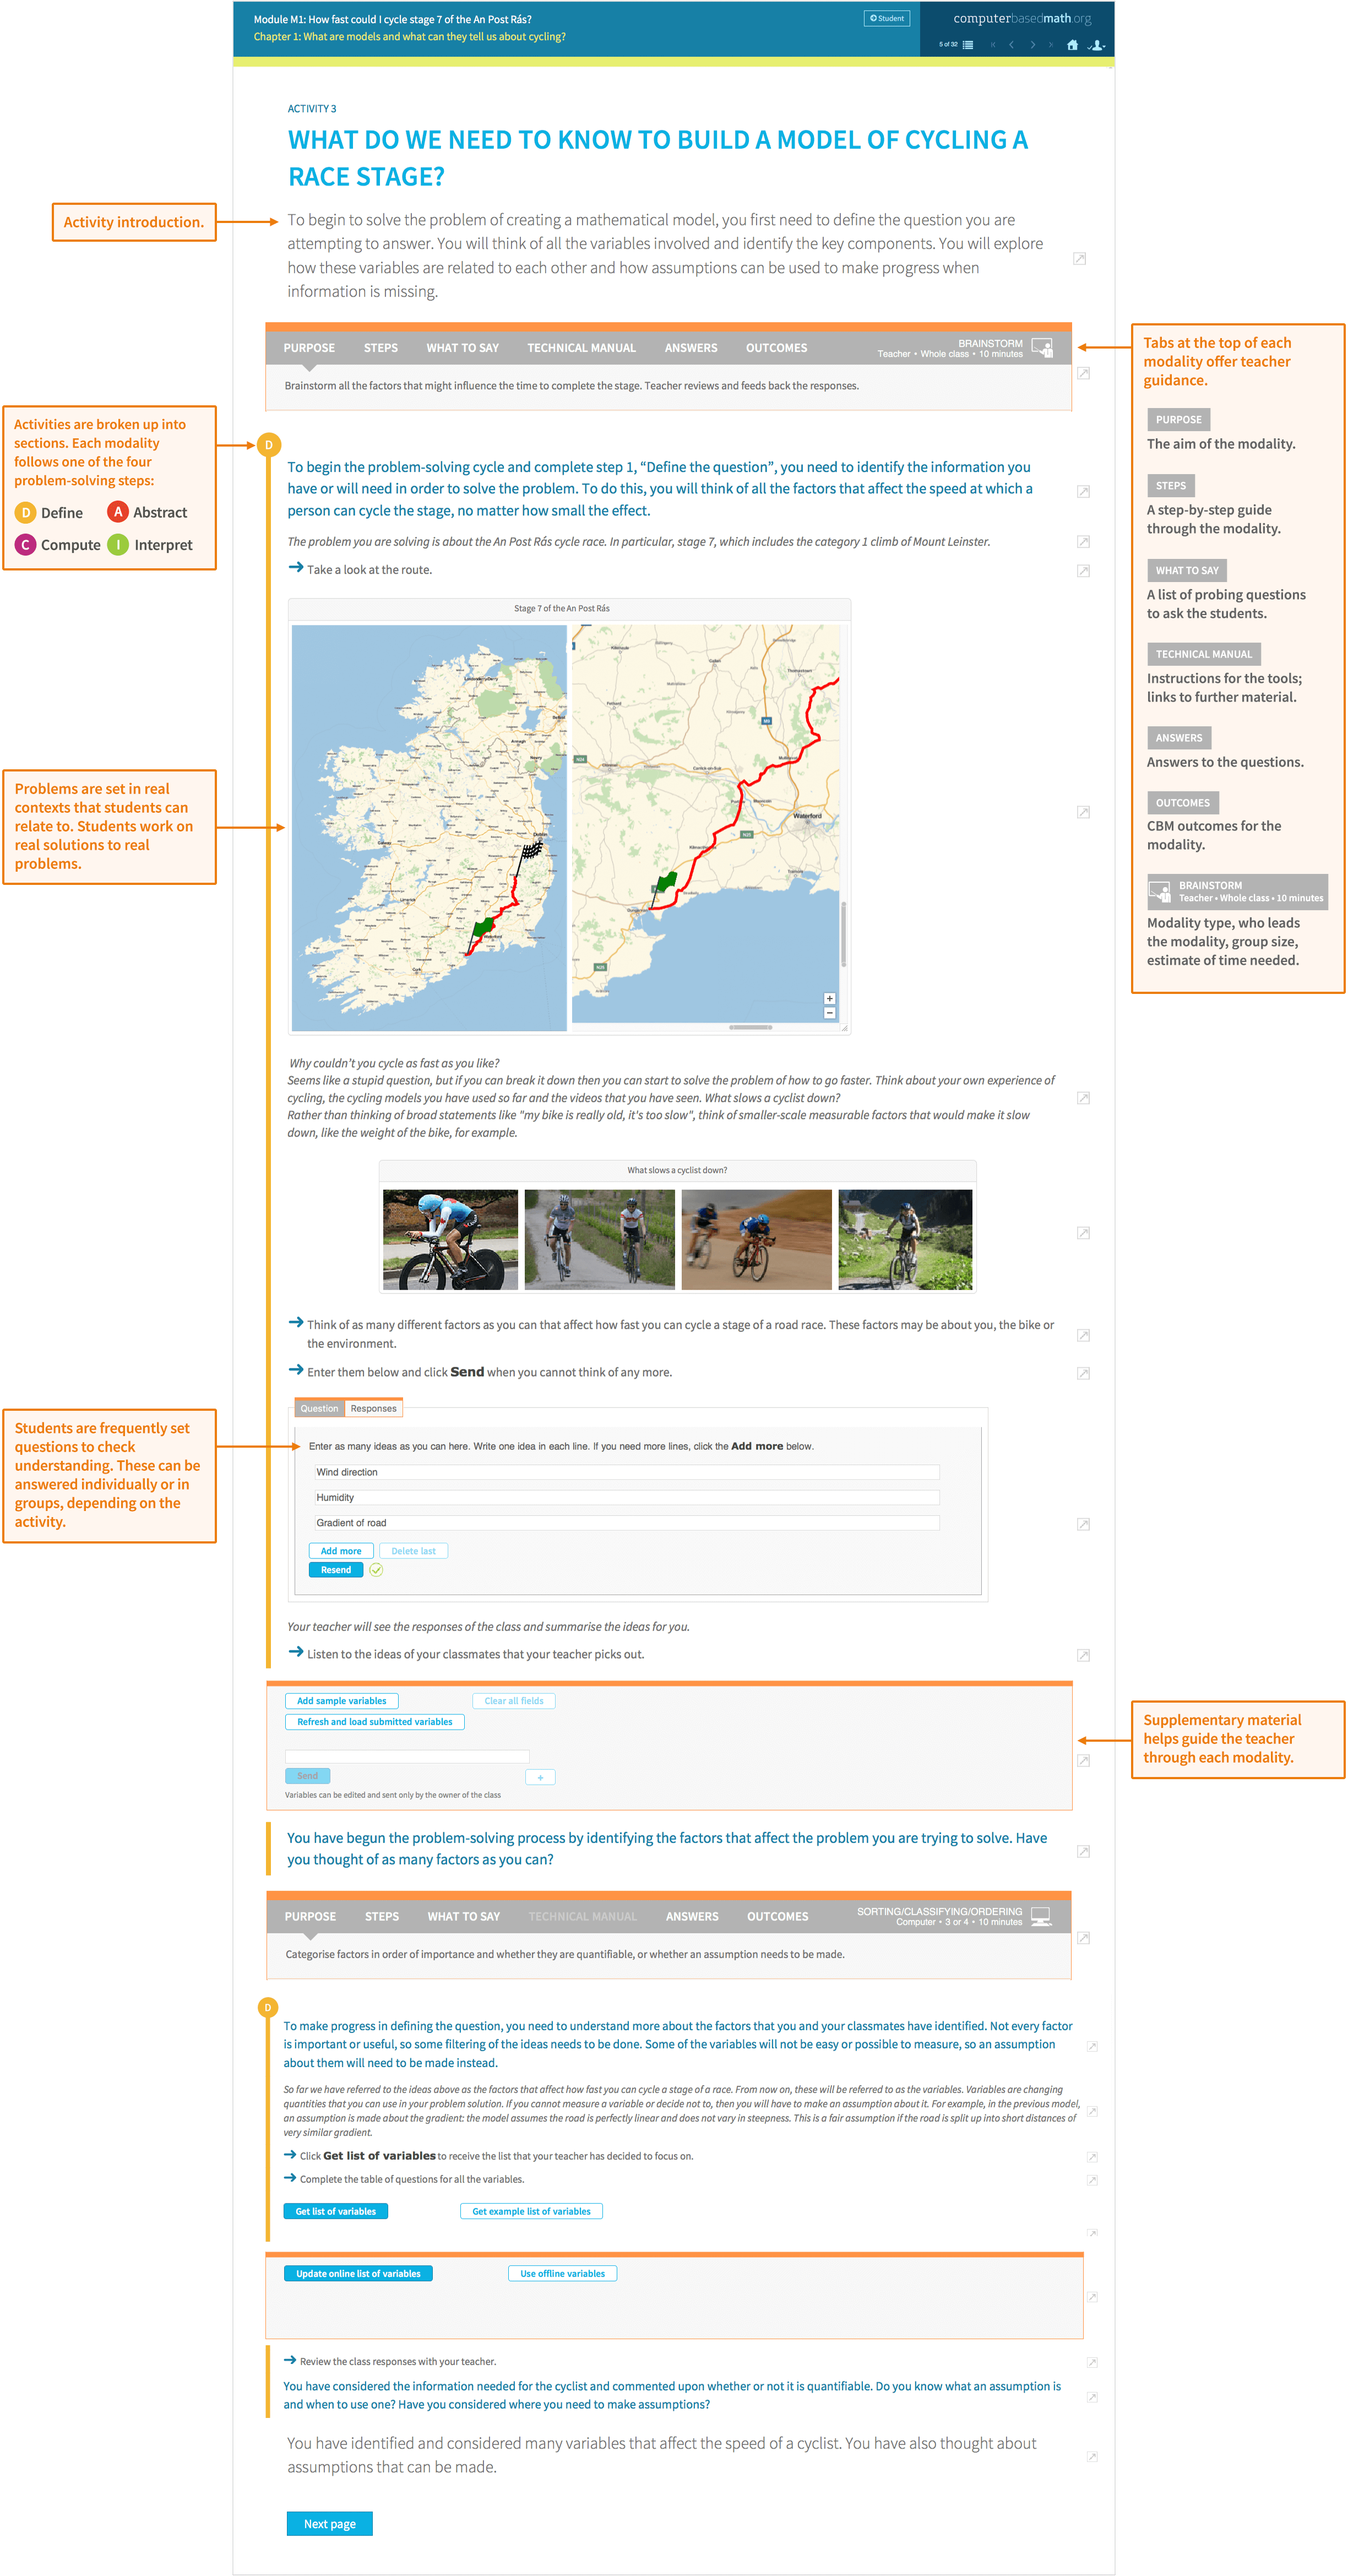The image size is (1348, 2576).
Task: Switch to the Question tab
Action: pyautogui.click(x=319, y=1408)
